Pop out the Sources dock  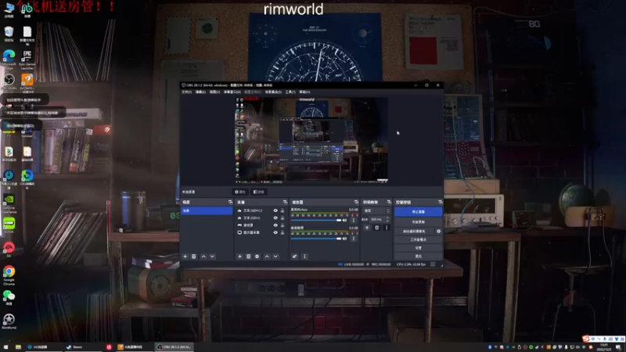[285, 203]
